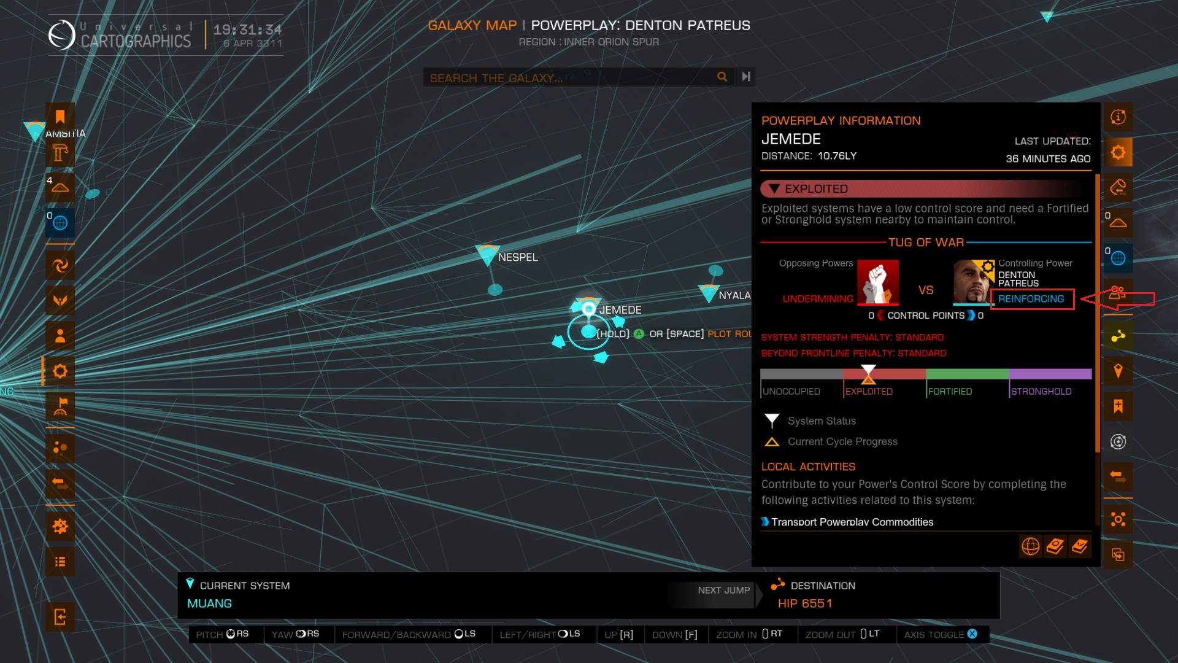The height and width of the screenshot is (663, 1178).
Task: Collapse the EXPLOITED section header
Action: click(x=926, y=188)
